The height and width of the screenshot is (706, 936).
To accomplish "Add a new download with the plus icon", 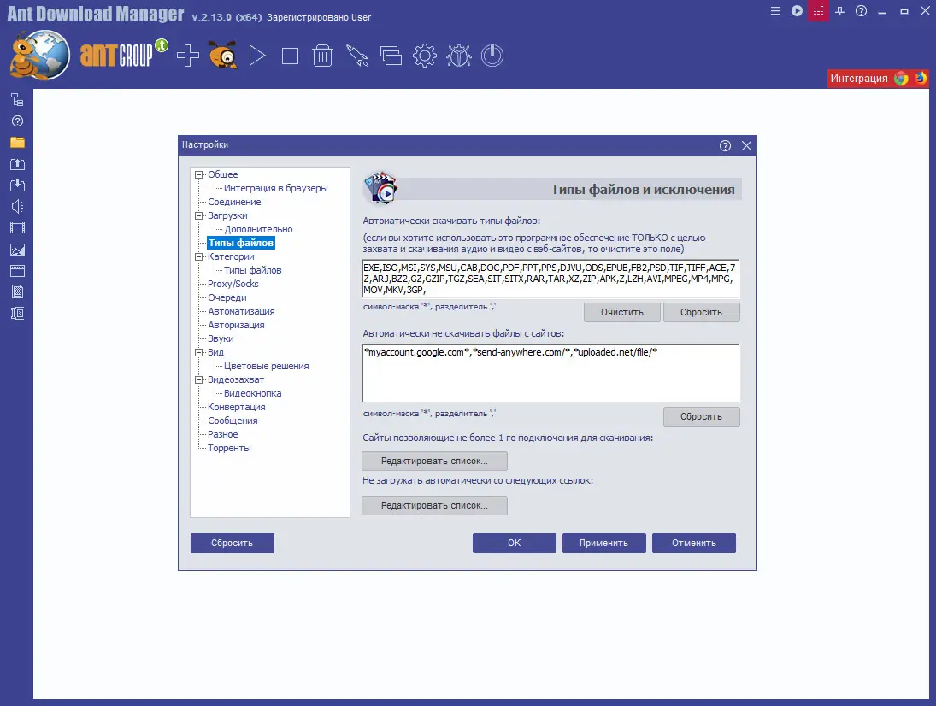I will coord(186,55).
